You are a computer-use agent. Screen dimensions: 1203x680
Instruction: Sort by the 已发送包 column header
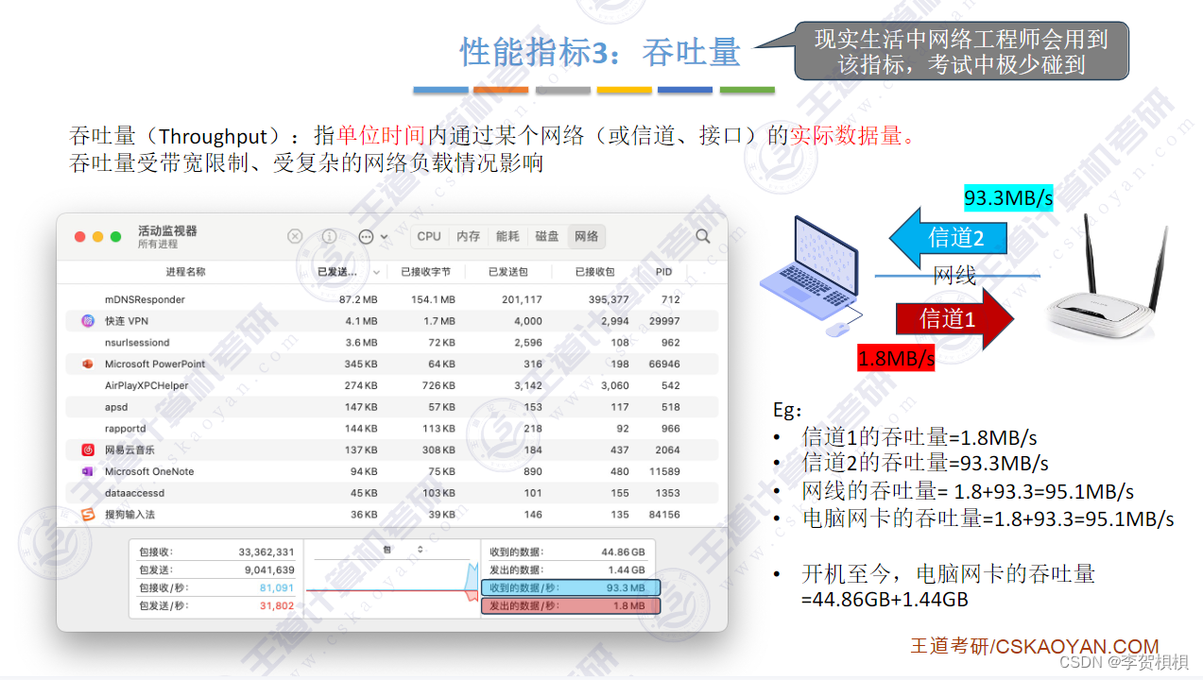507,272
